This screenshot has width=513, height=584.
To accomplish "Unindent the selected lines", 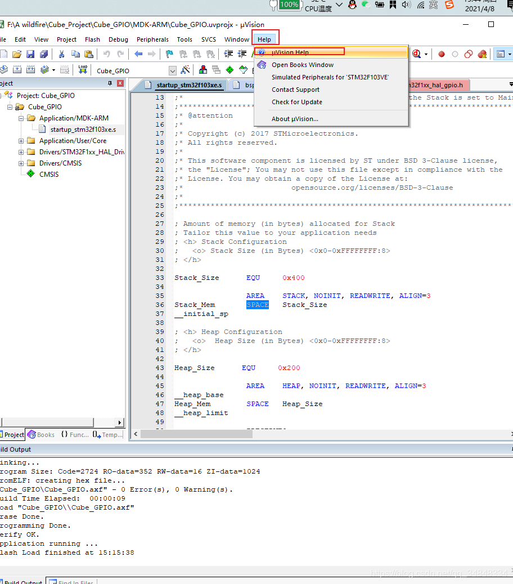I will coord(242,55).
